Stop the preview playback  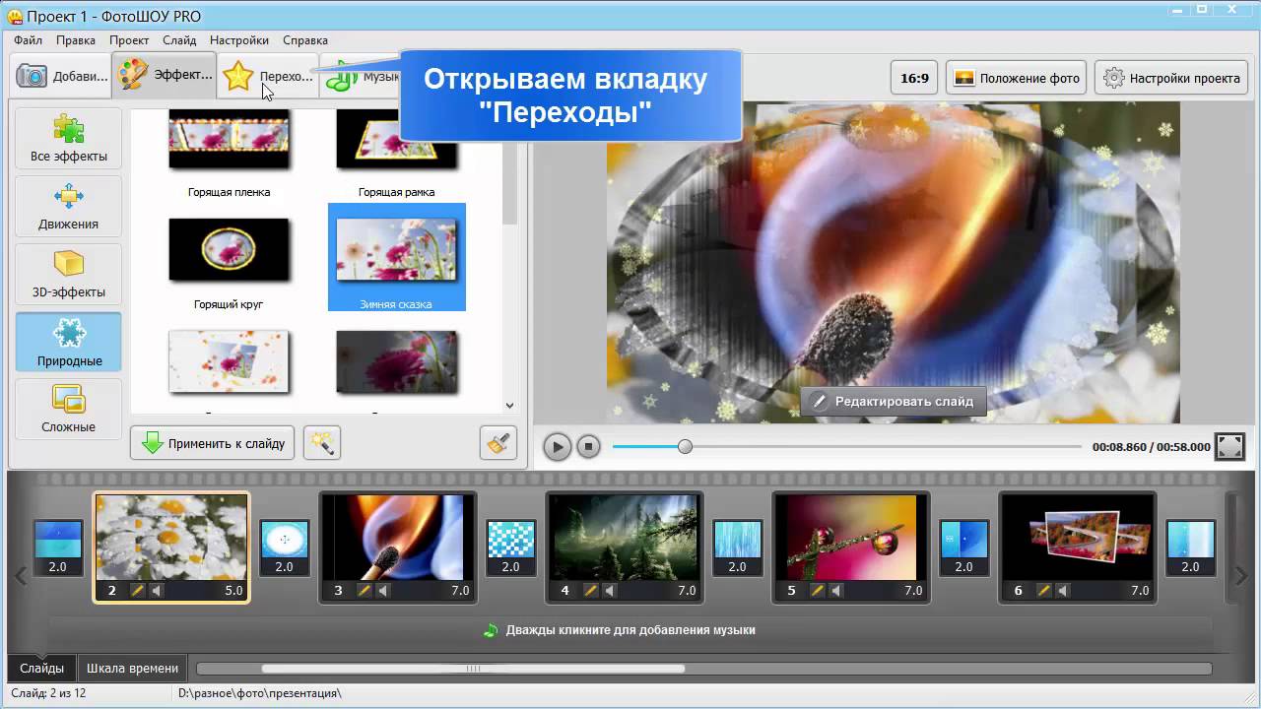click(588, 447)
